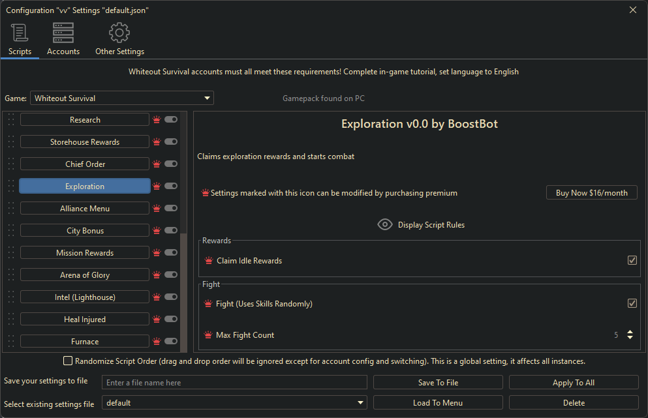Close the Configuration window
Image resolution: width=648 pixels, height=418 pixels.
click(x=633, y=10)
